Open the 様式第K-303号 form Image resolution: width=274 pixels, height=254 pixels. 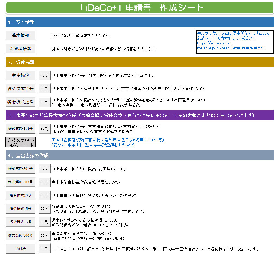click(x=21, y=182)
